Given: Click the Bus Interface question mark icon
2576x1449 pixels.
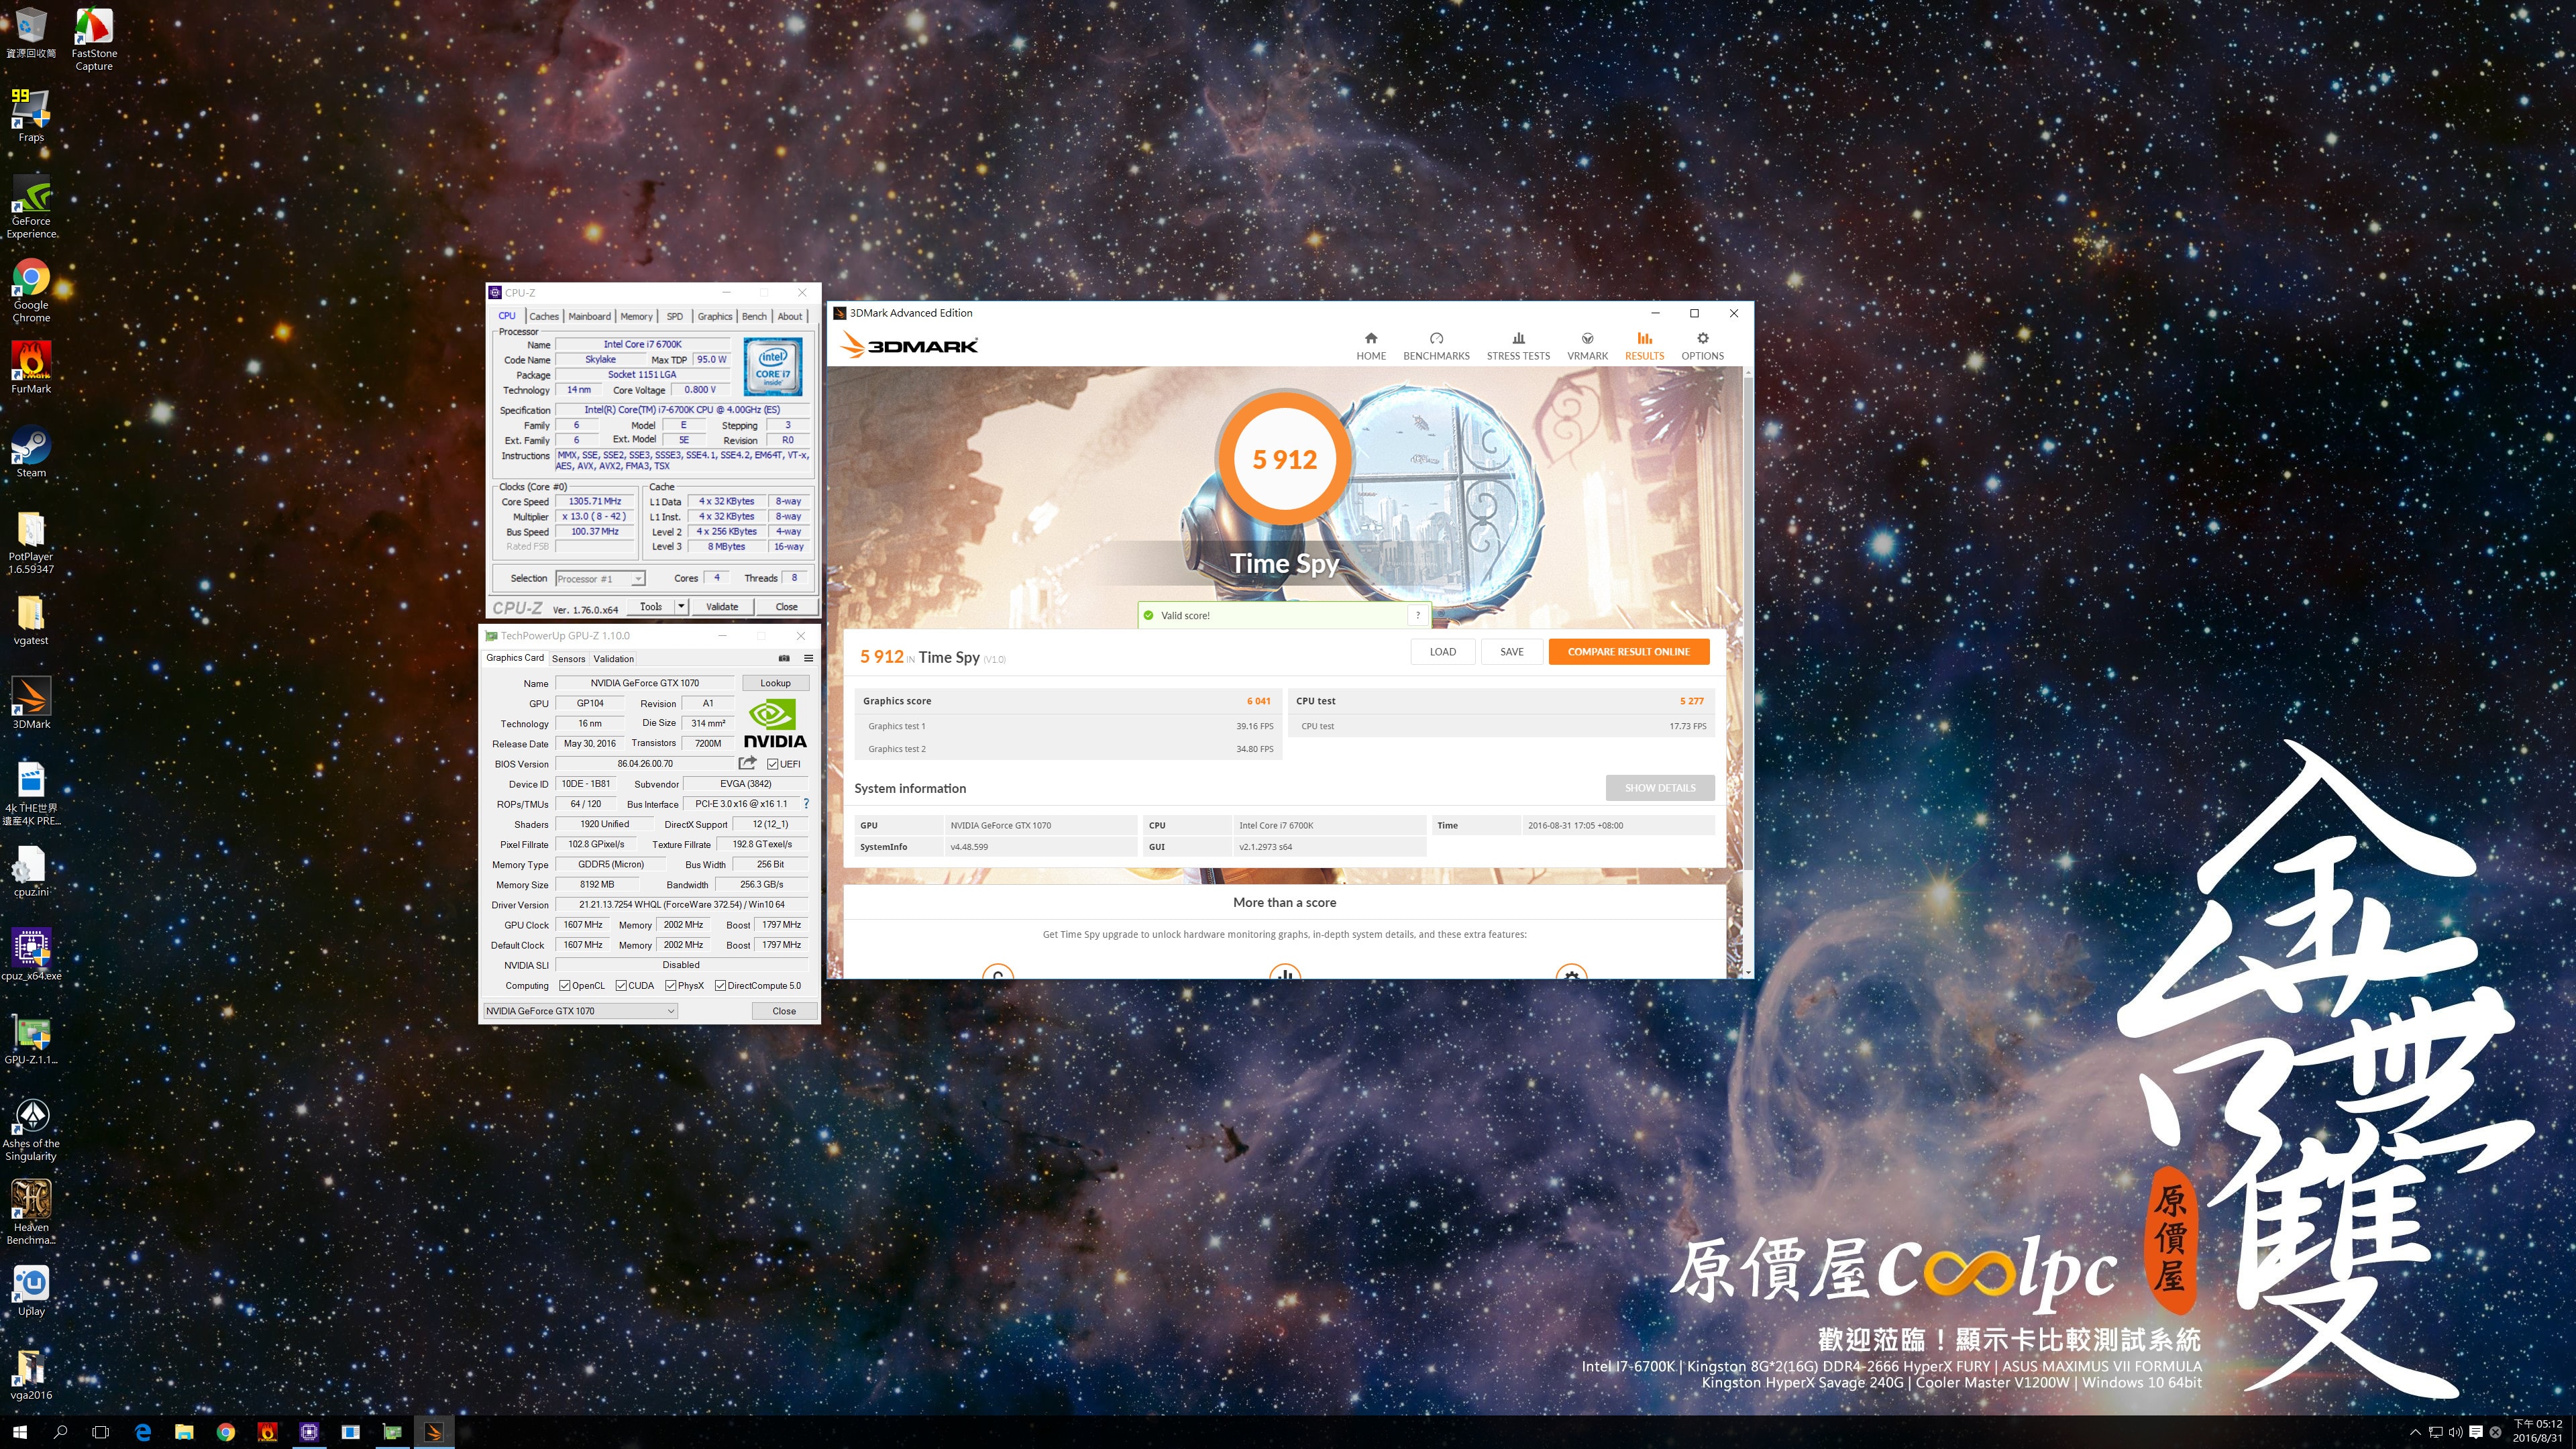Looking at the screenshot, I should (806, 804).
